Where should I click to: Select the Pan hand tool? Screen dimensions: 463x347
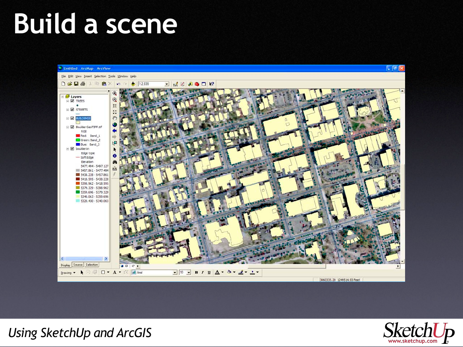point(115,118)
